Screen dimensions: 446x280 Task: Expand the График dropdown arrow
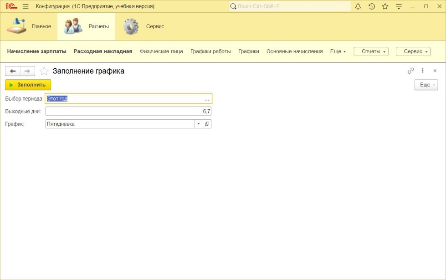[199, 124]
